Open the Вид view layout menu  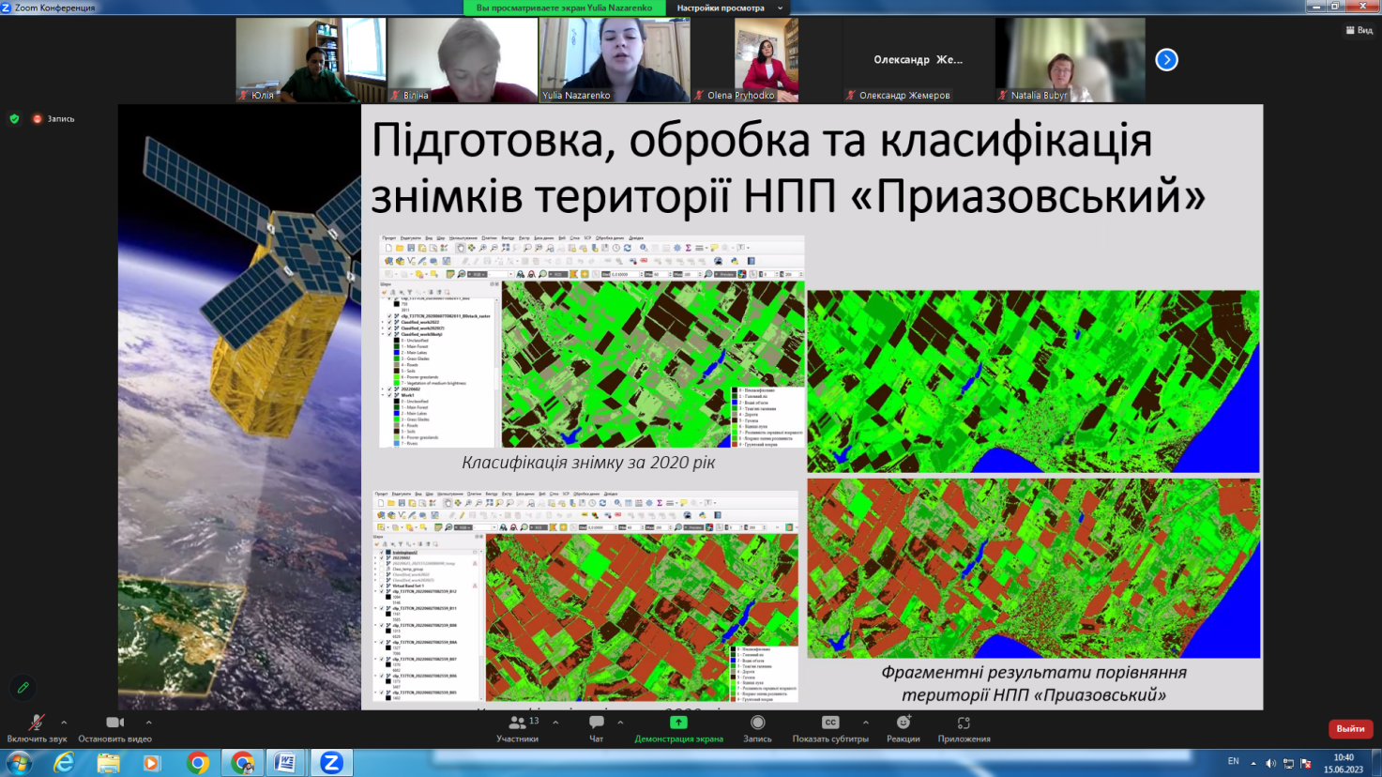click(x=1359, y=30)
